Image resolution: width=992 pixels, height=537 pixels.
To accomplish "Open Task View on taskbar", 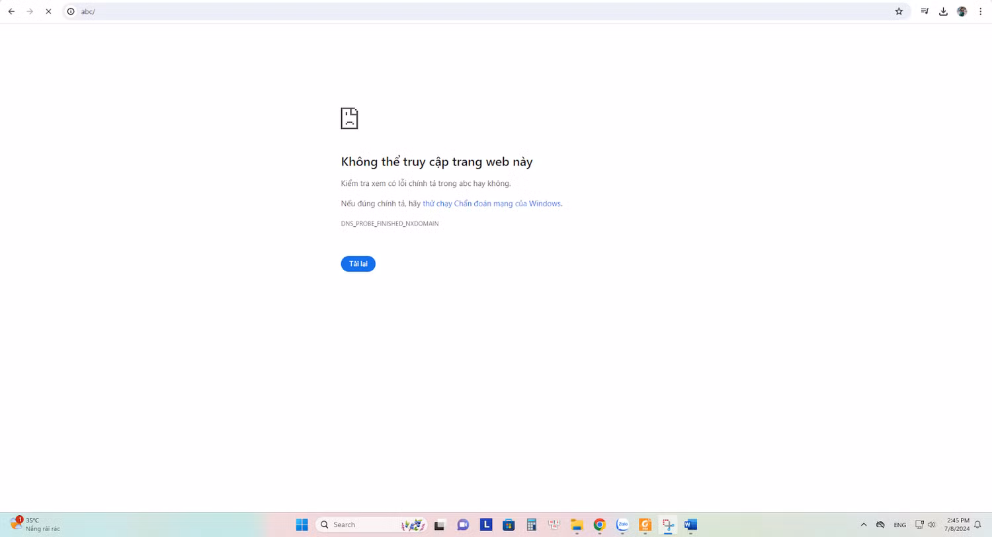I will pos(439,524).
